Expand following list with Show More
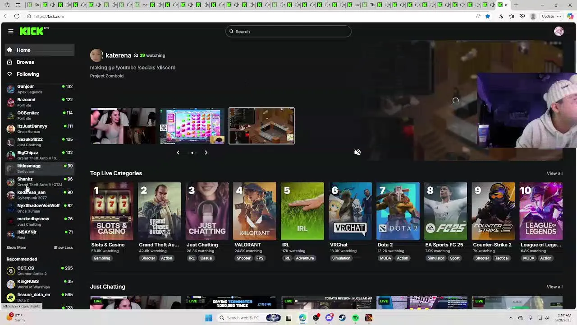Viewport: 577px width, 325px height. click(16, 247)
